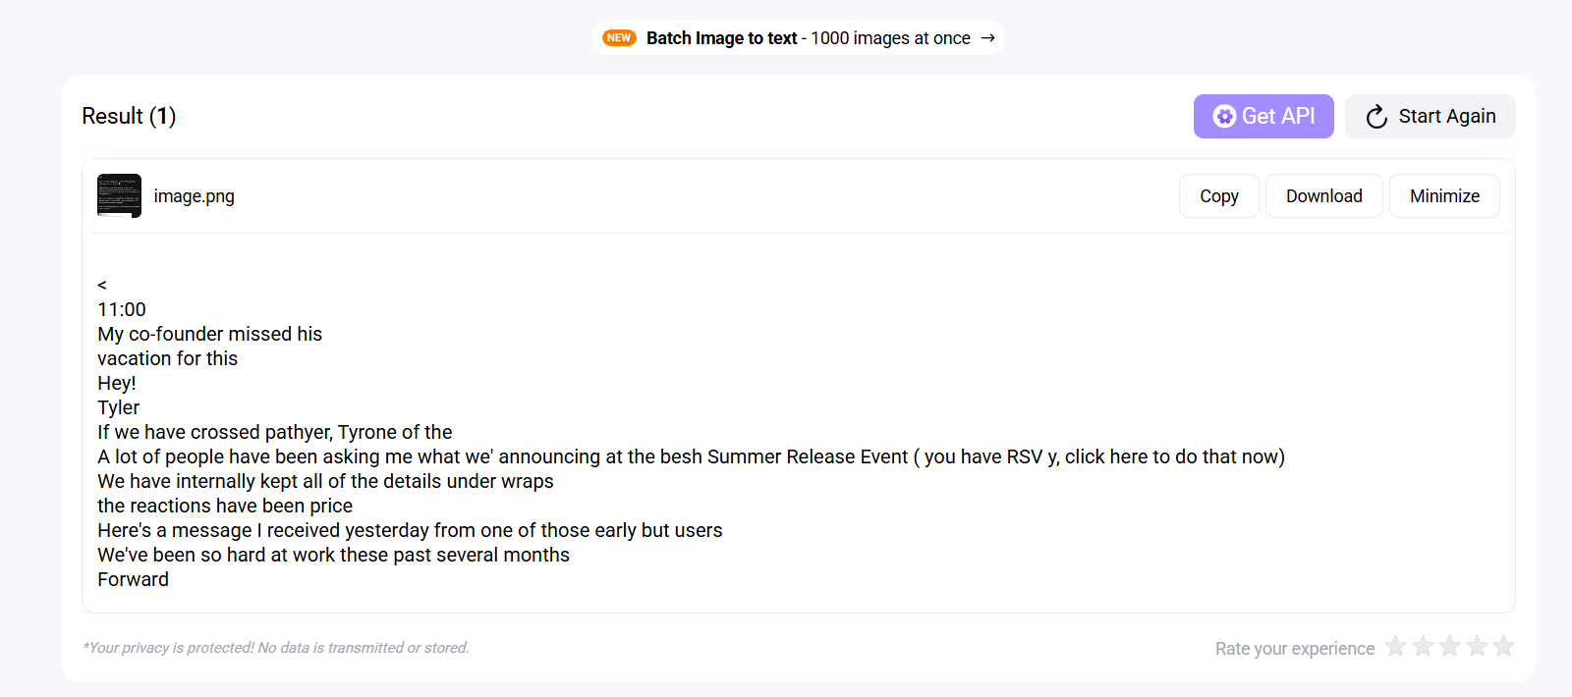Viewport: 1572px width, 697px height.
Task: Click the Get API button
Action: pyautogui.click(x=1263, y=116)
